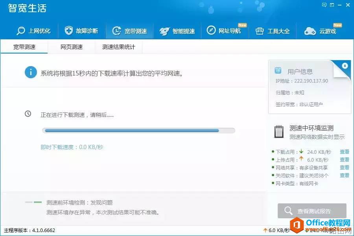Click 测速环境存在异常 warning text

[x=103, y=212]
